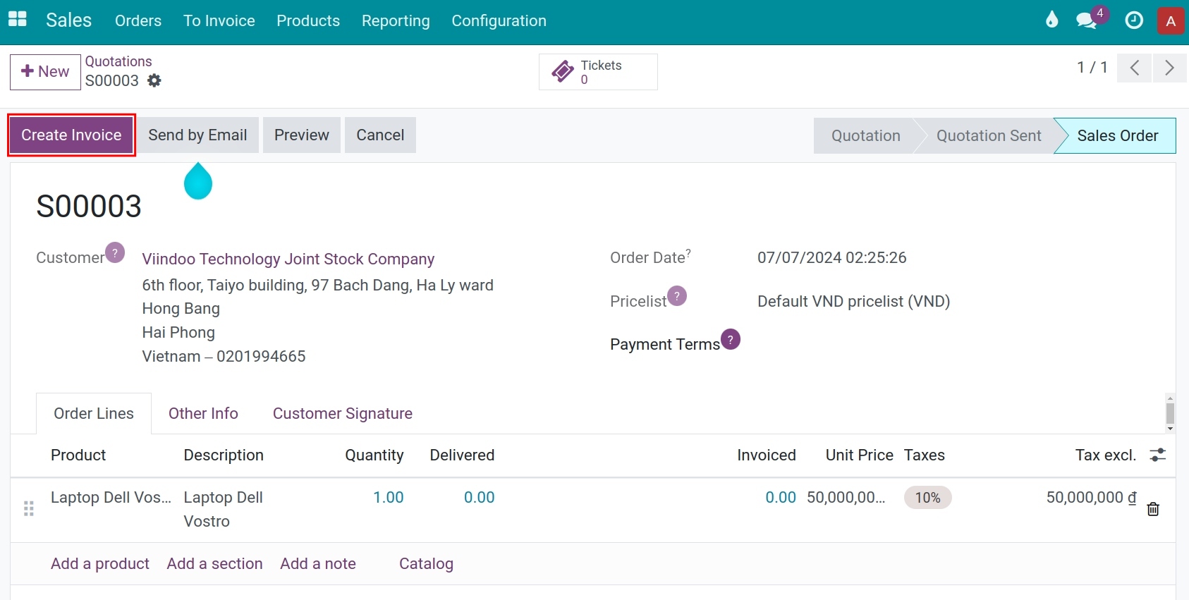
Task: Select the Sales Order status stage
Action: (x=1118, y=135)
